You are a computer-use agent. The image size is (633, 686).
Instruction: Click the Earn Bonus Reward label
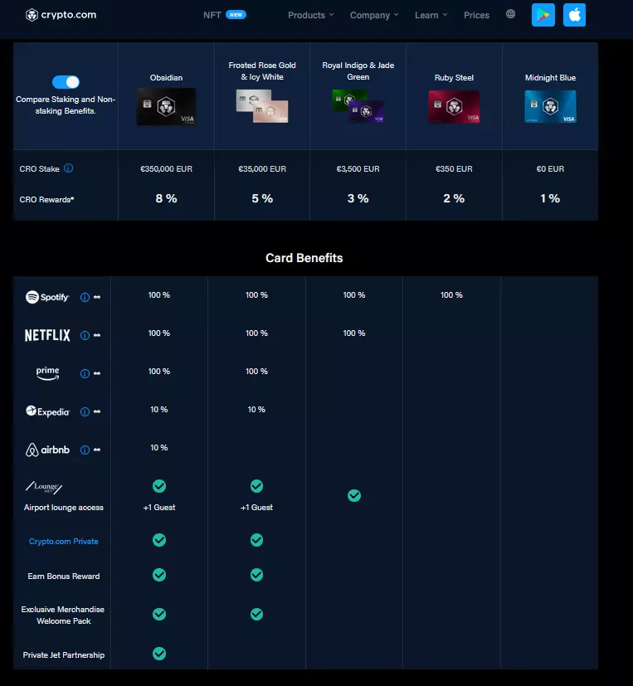(63, 577)
